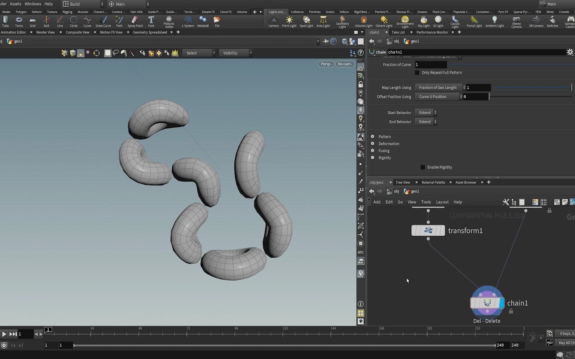Switch to the Take List tab
This screenshot has height=359, width=575.
coord(398,32)
